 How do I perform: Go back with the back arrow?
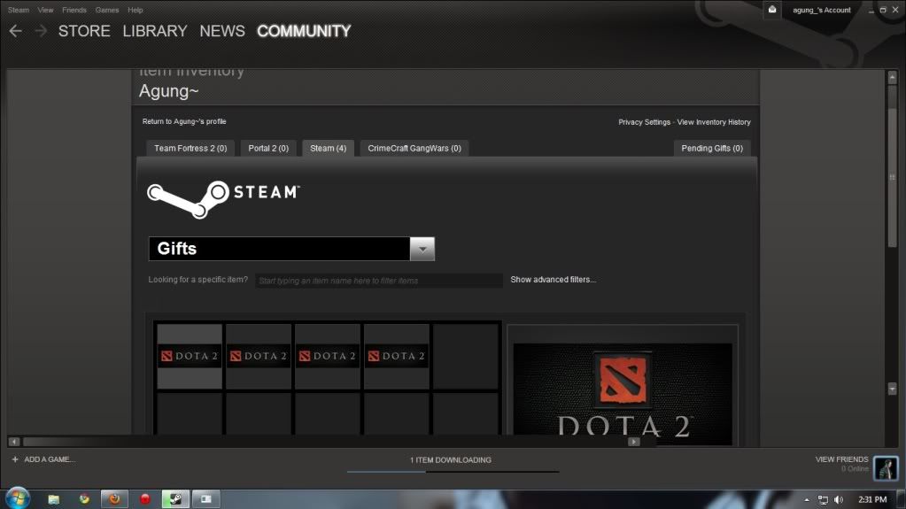click(16, 31)
